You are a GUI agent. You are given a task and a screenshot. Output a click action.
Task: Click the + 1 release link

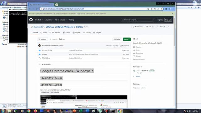tap(137, 77)
